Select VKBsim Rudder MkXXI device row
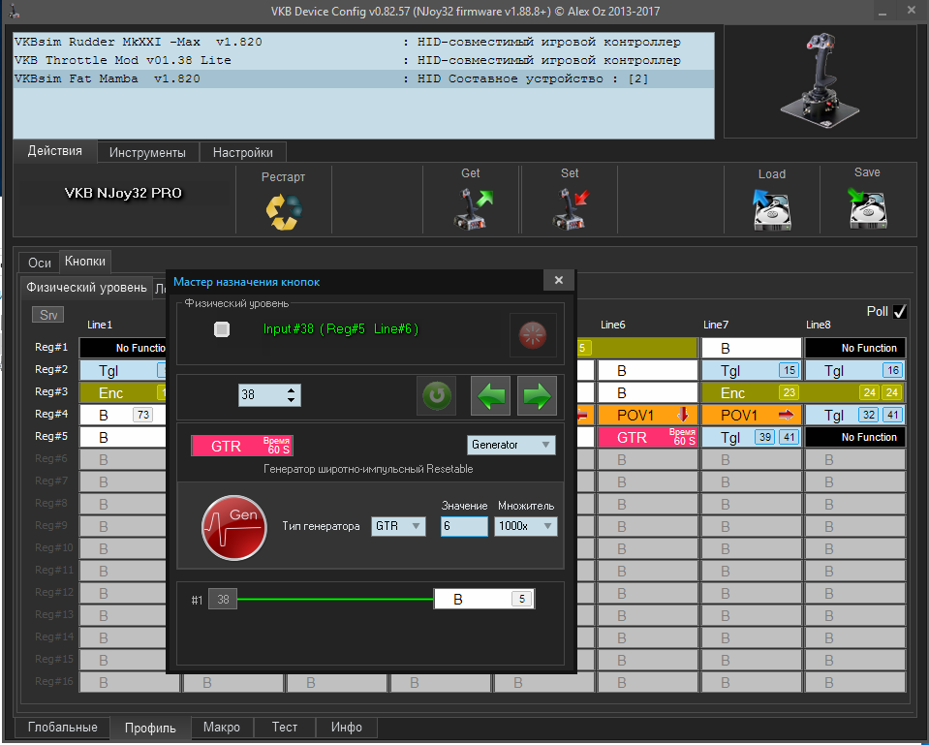 [363, 42]
